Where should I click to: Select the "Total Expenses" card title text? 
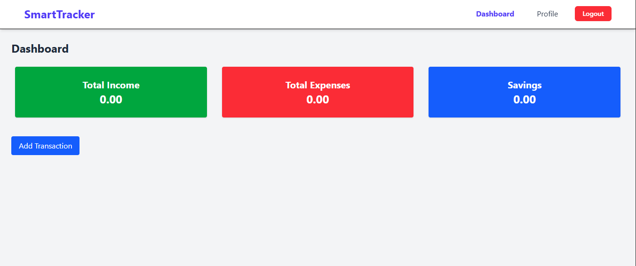point(318,85)
